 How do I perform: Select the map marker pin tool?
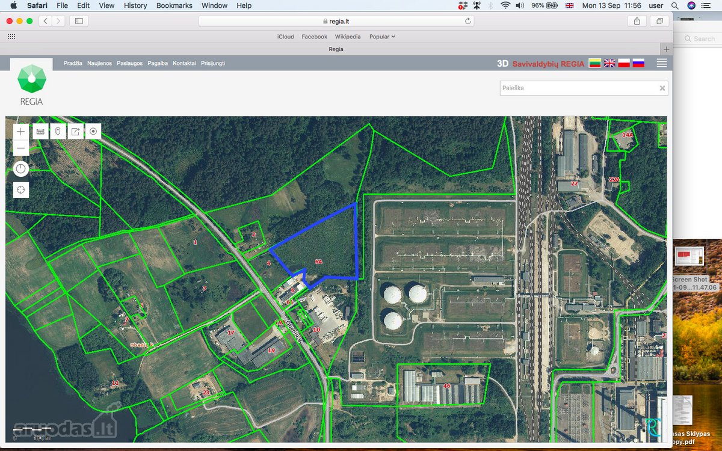(x=58, y=131)
